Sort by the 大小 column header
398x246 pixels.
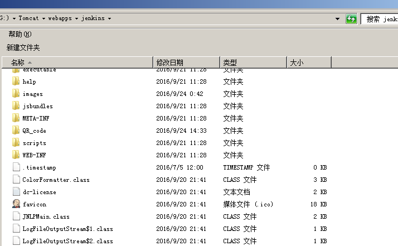coord(309,62)
